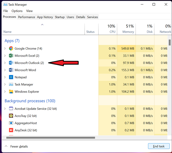
Task: Maximize the Task Manager window
Action: (154, 4)
